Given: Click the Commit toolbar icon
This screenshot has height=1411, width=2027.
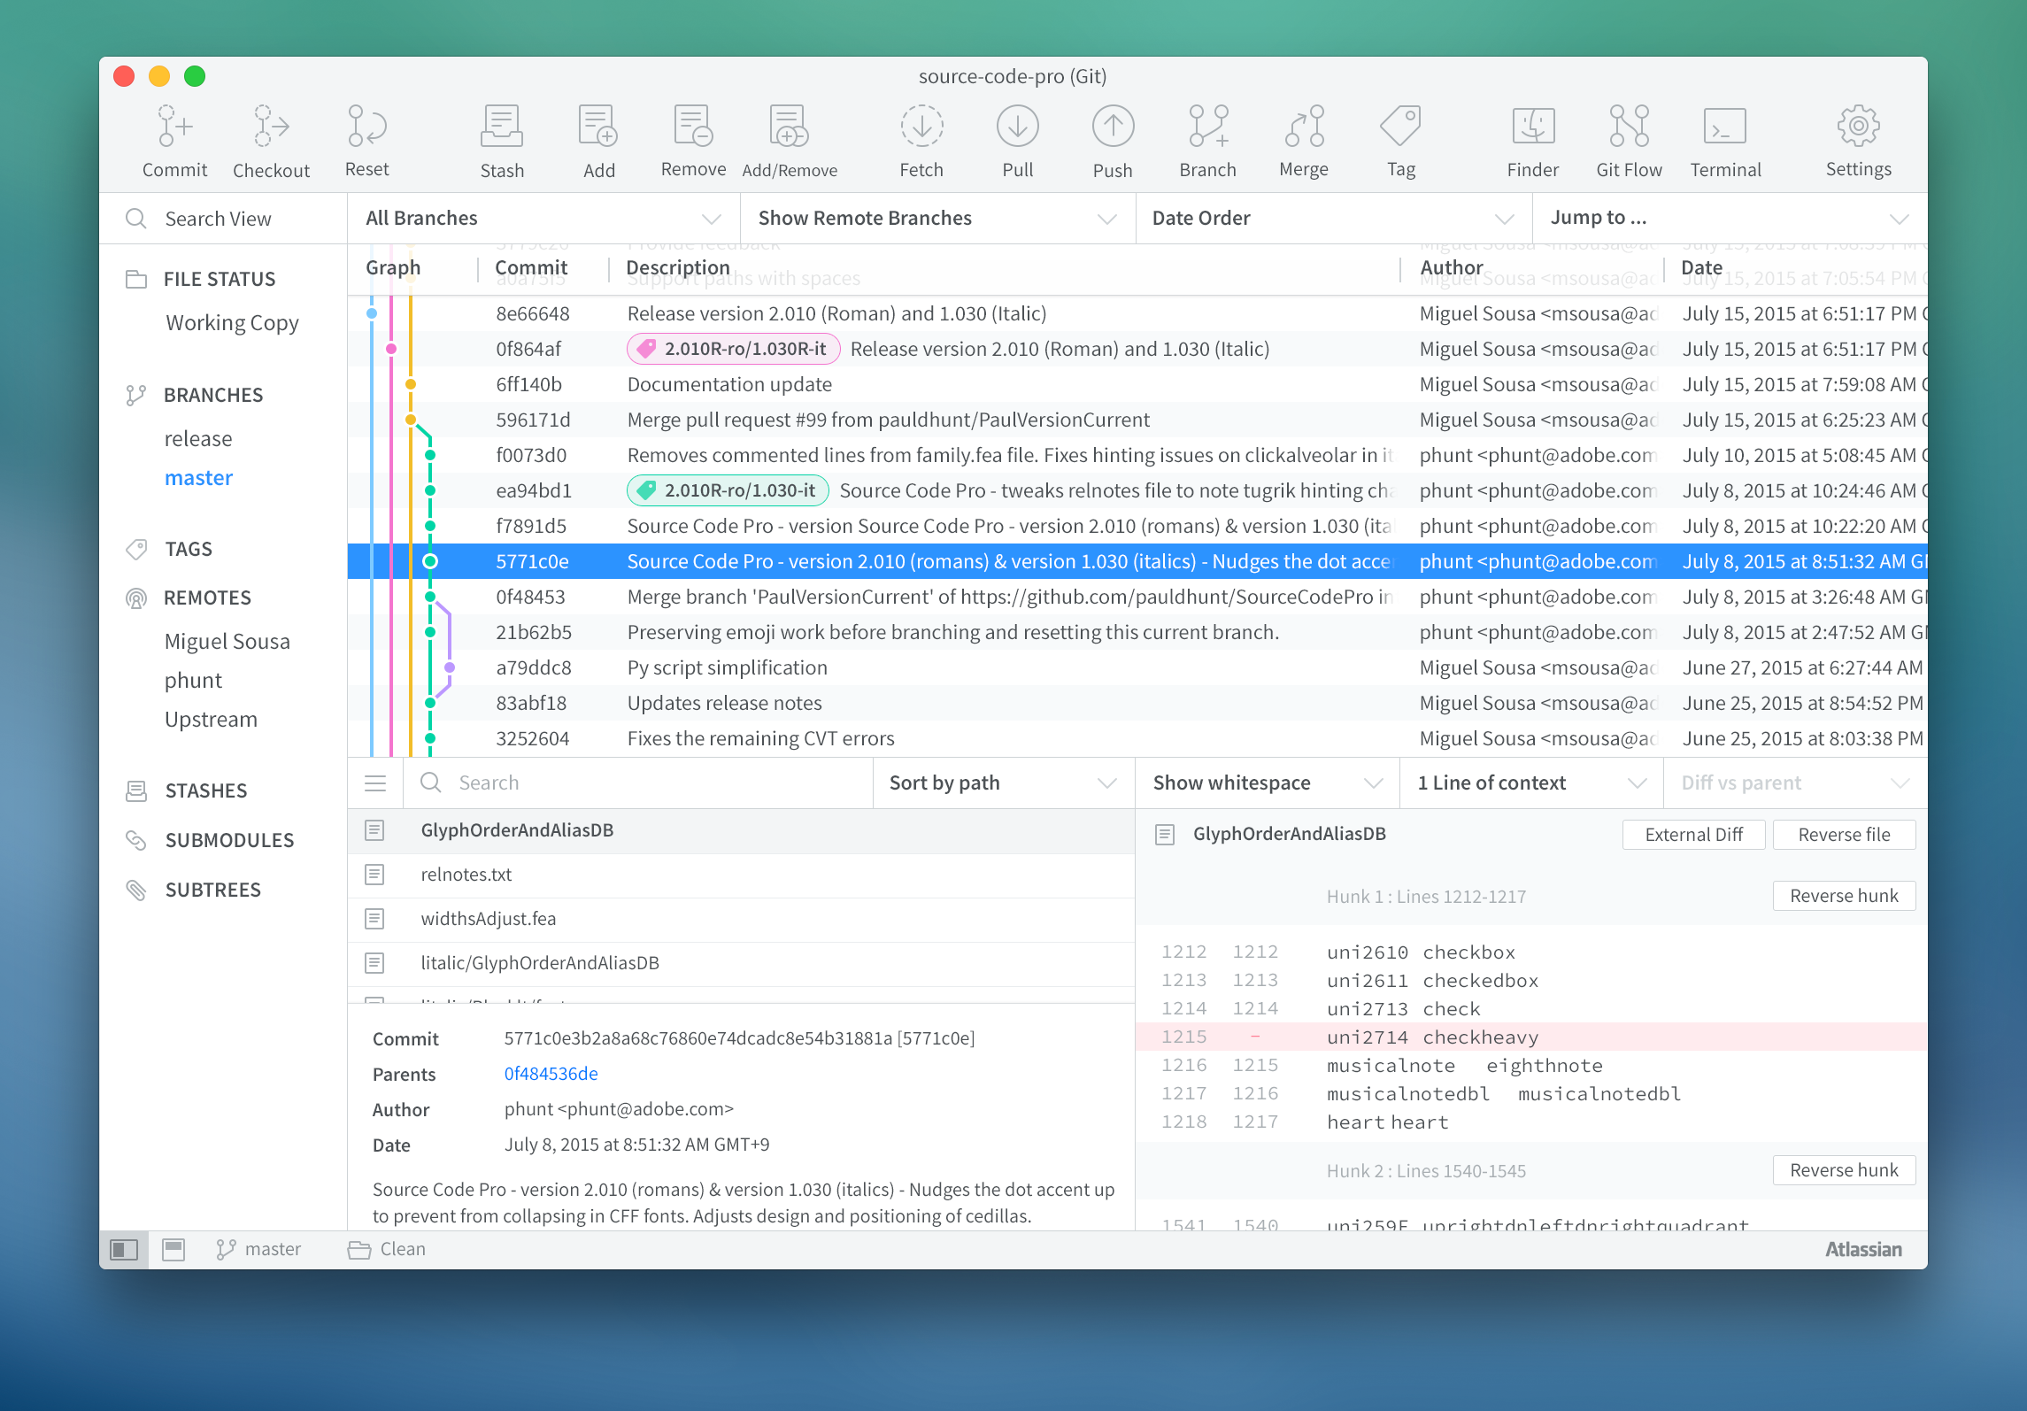Looking at the screenshot, I should pyautogui.click(x=174, y=126).
